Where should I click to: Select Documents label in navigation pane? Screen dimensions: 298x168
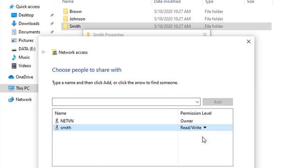pos(29,32)
